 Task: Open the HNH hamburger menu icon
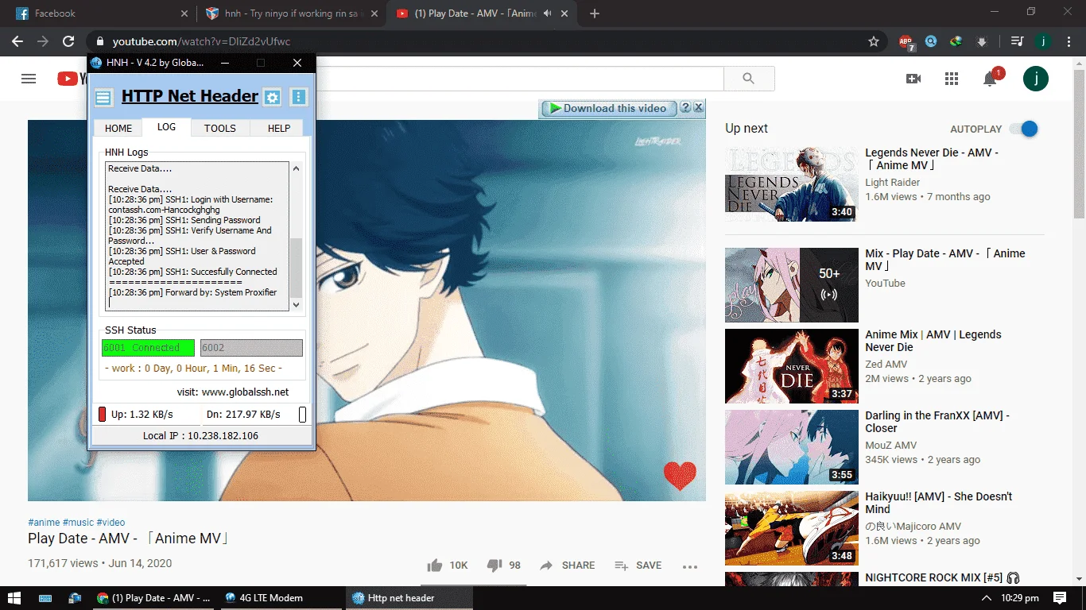[x=103, y=98]
